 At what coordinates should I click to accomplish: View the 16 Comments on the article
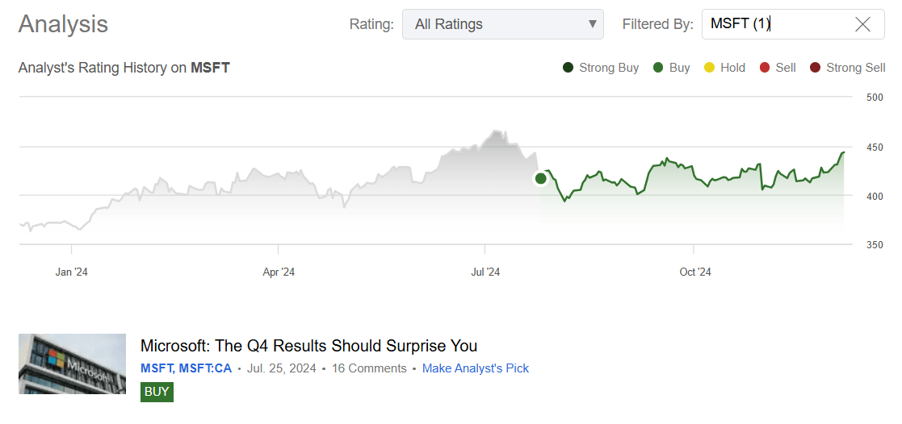click(369, 368)
